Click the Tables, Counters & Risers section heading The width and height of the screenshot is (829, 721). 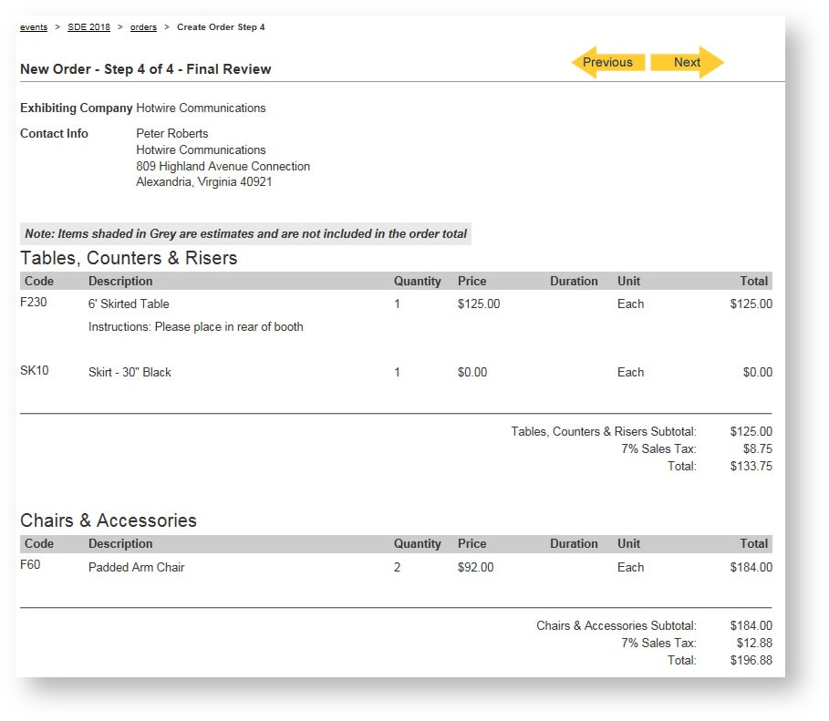[129, 258]
